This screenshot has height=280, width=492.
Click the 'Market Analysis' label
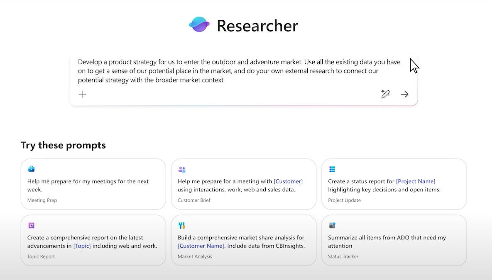[195, 256]
